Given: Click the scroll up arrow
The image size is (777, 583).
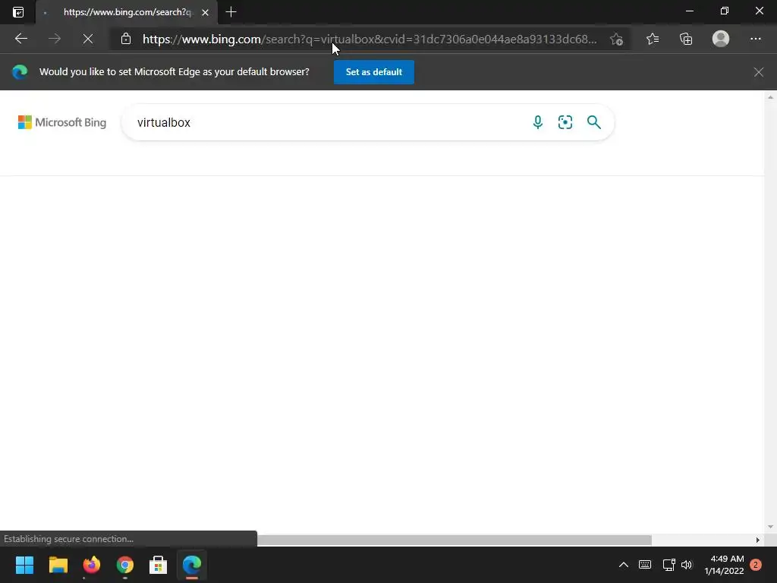Looking at the screenshot, I should [770, 97].
